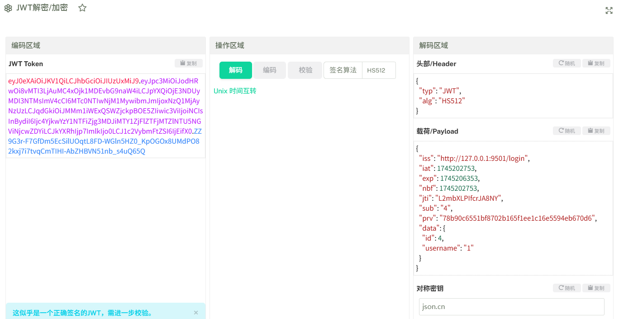619x319 pixels.
Task: Dismiss the correct-signature JWT notification
Action: point(196,313)
